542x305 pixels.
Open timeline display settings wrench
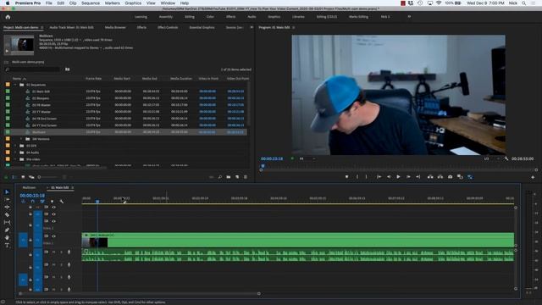pyautogui.click(x=62, y=202)
